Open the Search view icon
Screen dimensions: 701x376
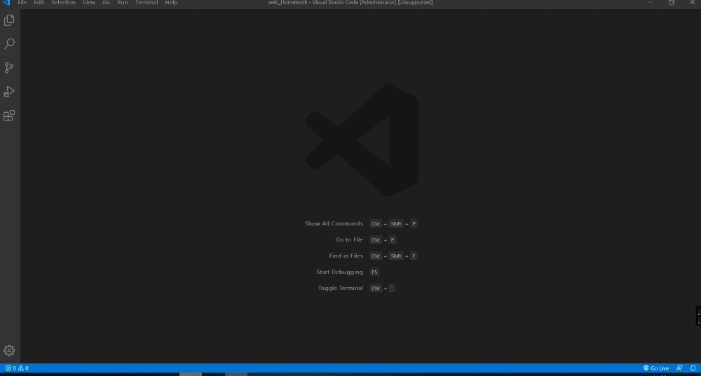click(x=9, y=44)
